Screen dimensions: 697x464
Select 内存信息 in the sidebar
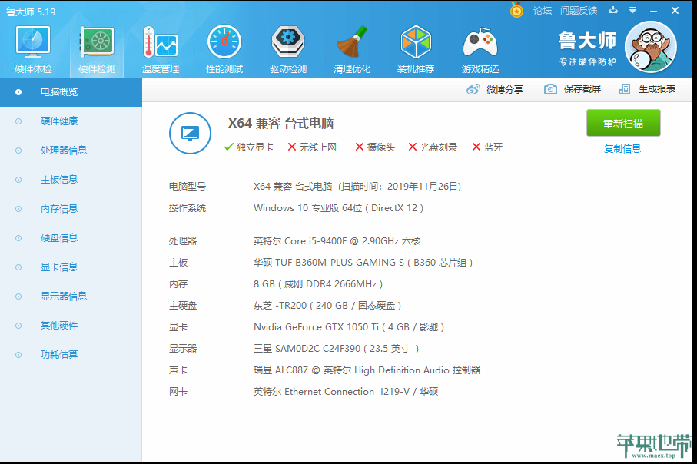click(71, 208)
